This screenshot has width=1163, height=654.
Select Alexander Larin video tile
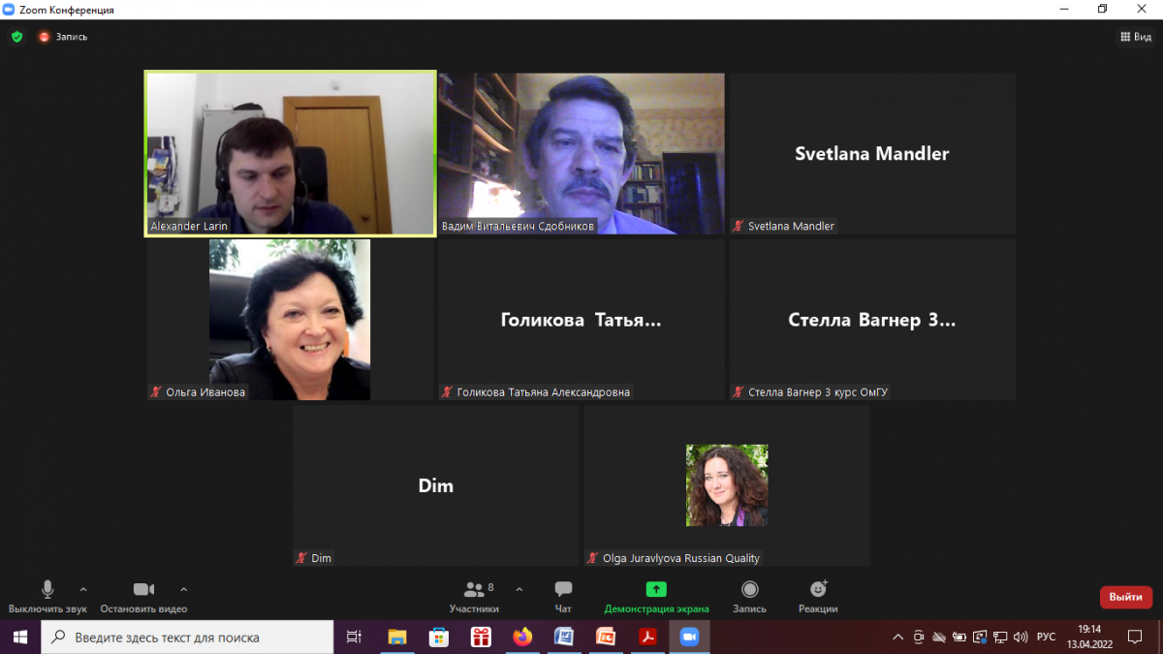click(290, 153)
